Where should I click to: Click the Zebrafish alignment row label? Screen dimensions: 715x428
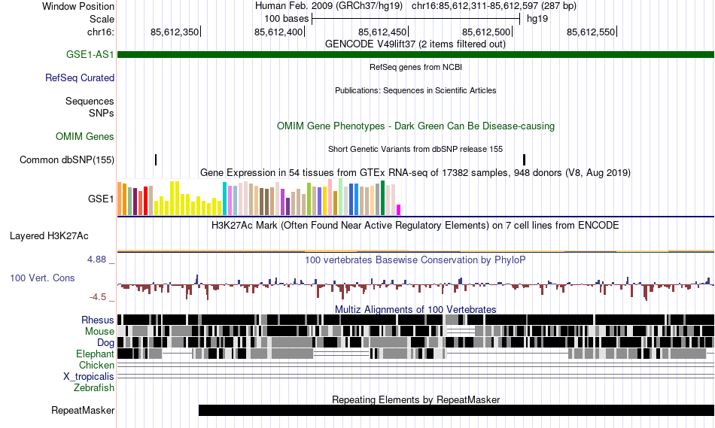(94, 387)
